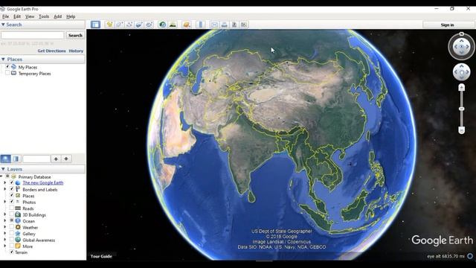This screenshot has width=476, height=268.
Task: Move selected place down with the down arrow
Action: 66,159
